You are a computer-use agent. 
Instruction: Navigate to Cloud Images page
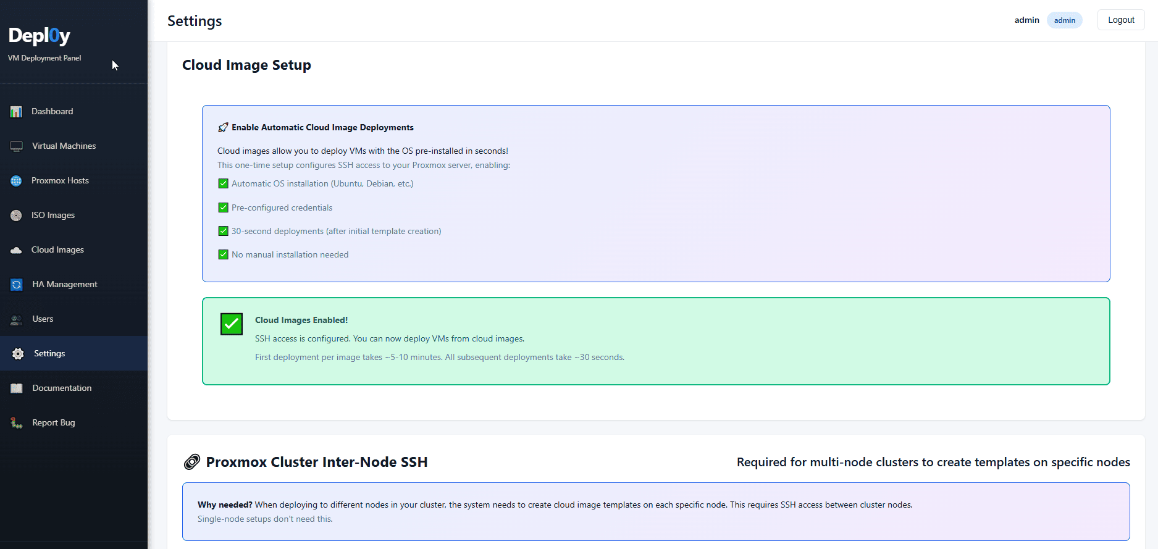tap(57, 250)
